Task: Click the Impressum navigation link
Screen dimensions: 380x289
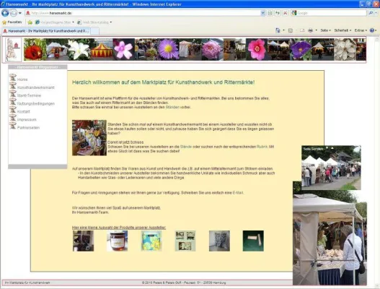Action: (x=27, y=119)
